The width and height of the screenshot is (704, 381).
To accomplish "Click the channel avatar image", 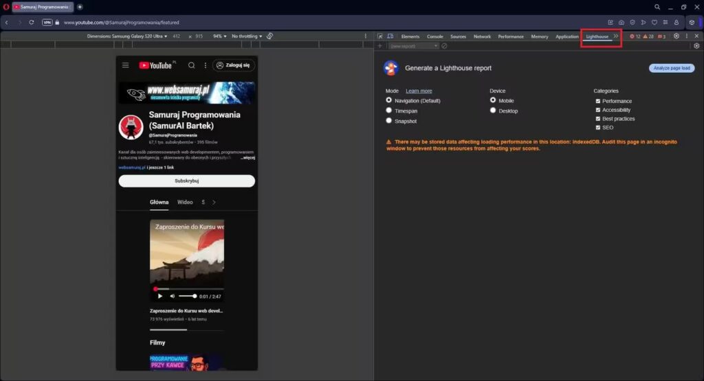I will pos(131,127).
